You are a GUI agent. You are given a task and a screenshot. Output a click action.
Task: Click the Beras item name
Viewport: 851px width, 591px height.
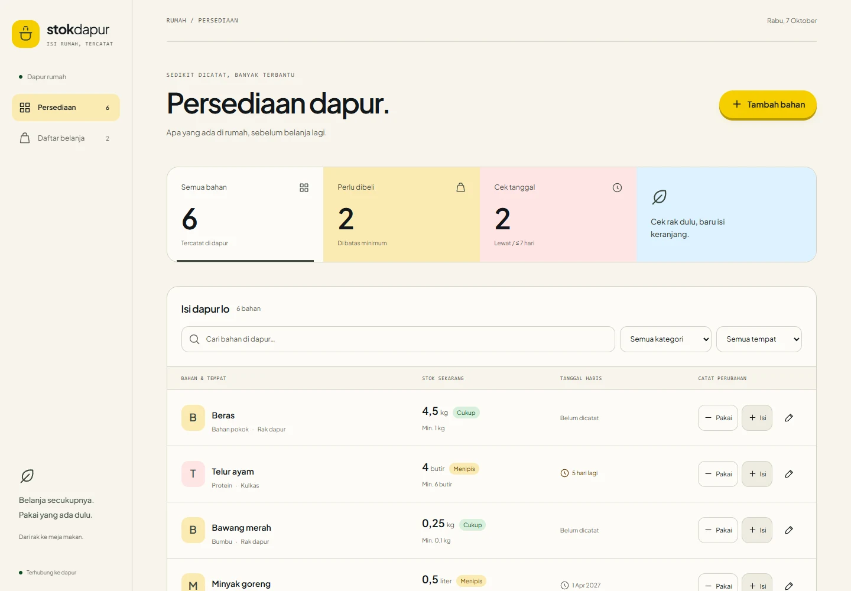223,415
